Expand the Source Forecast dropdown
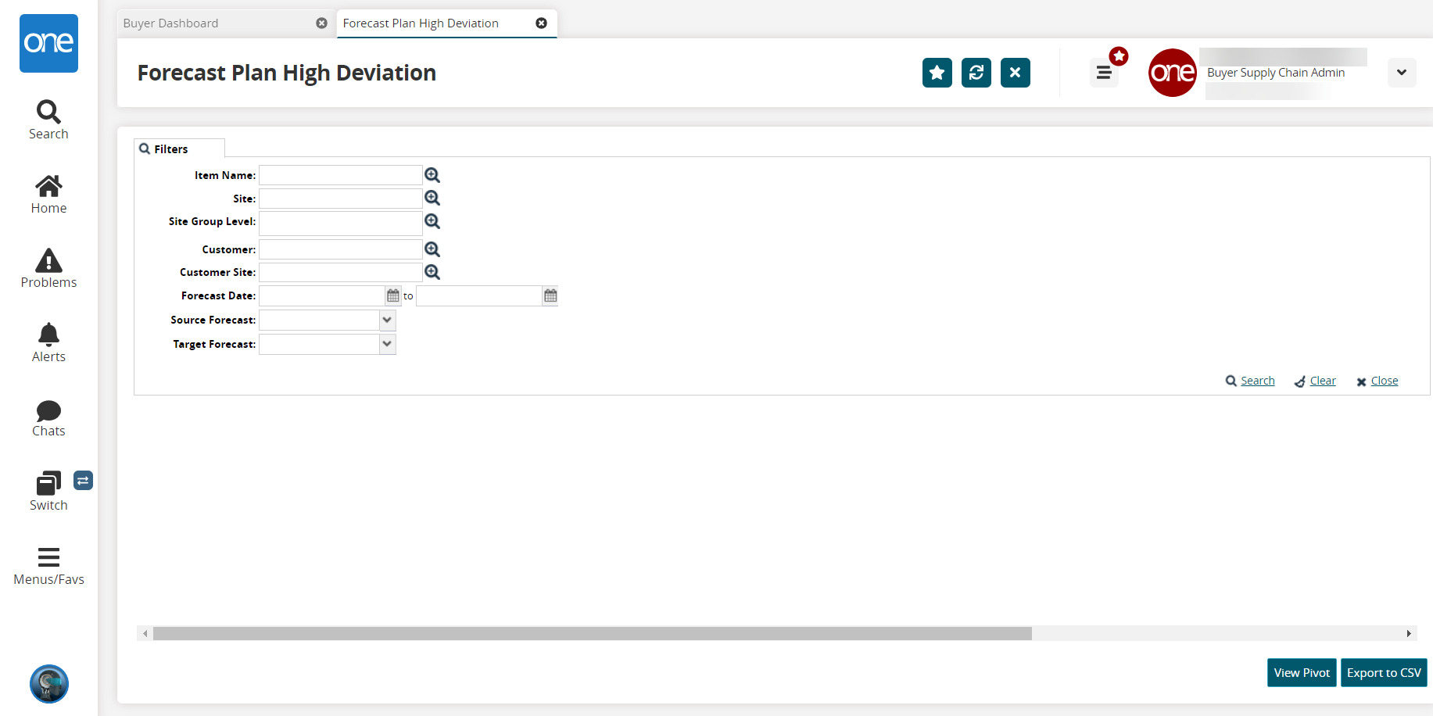This screenshot has width=1433, height=716. click(x=387, y=320)
